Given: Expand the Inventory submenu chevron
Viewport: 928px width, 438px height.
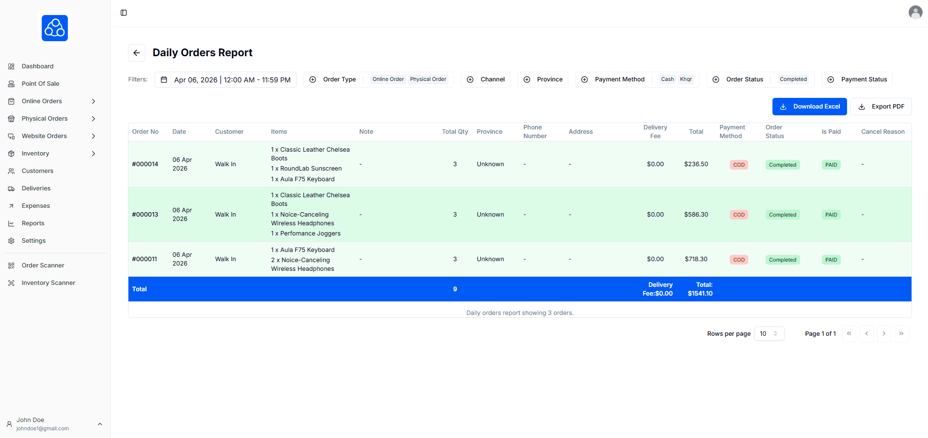Looking at the screenshot, I should pyautogui.click(x=94, y=154).
